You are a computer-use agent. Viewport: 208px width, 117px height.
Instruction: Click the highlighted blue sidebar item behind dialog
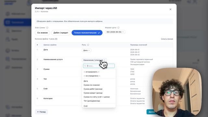pos(18,22)
